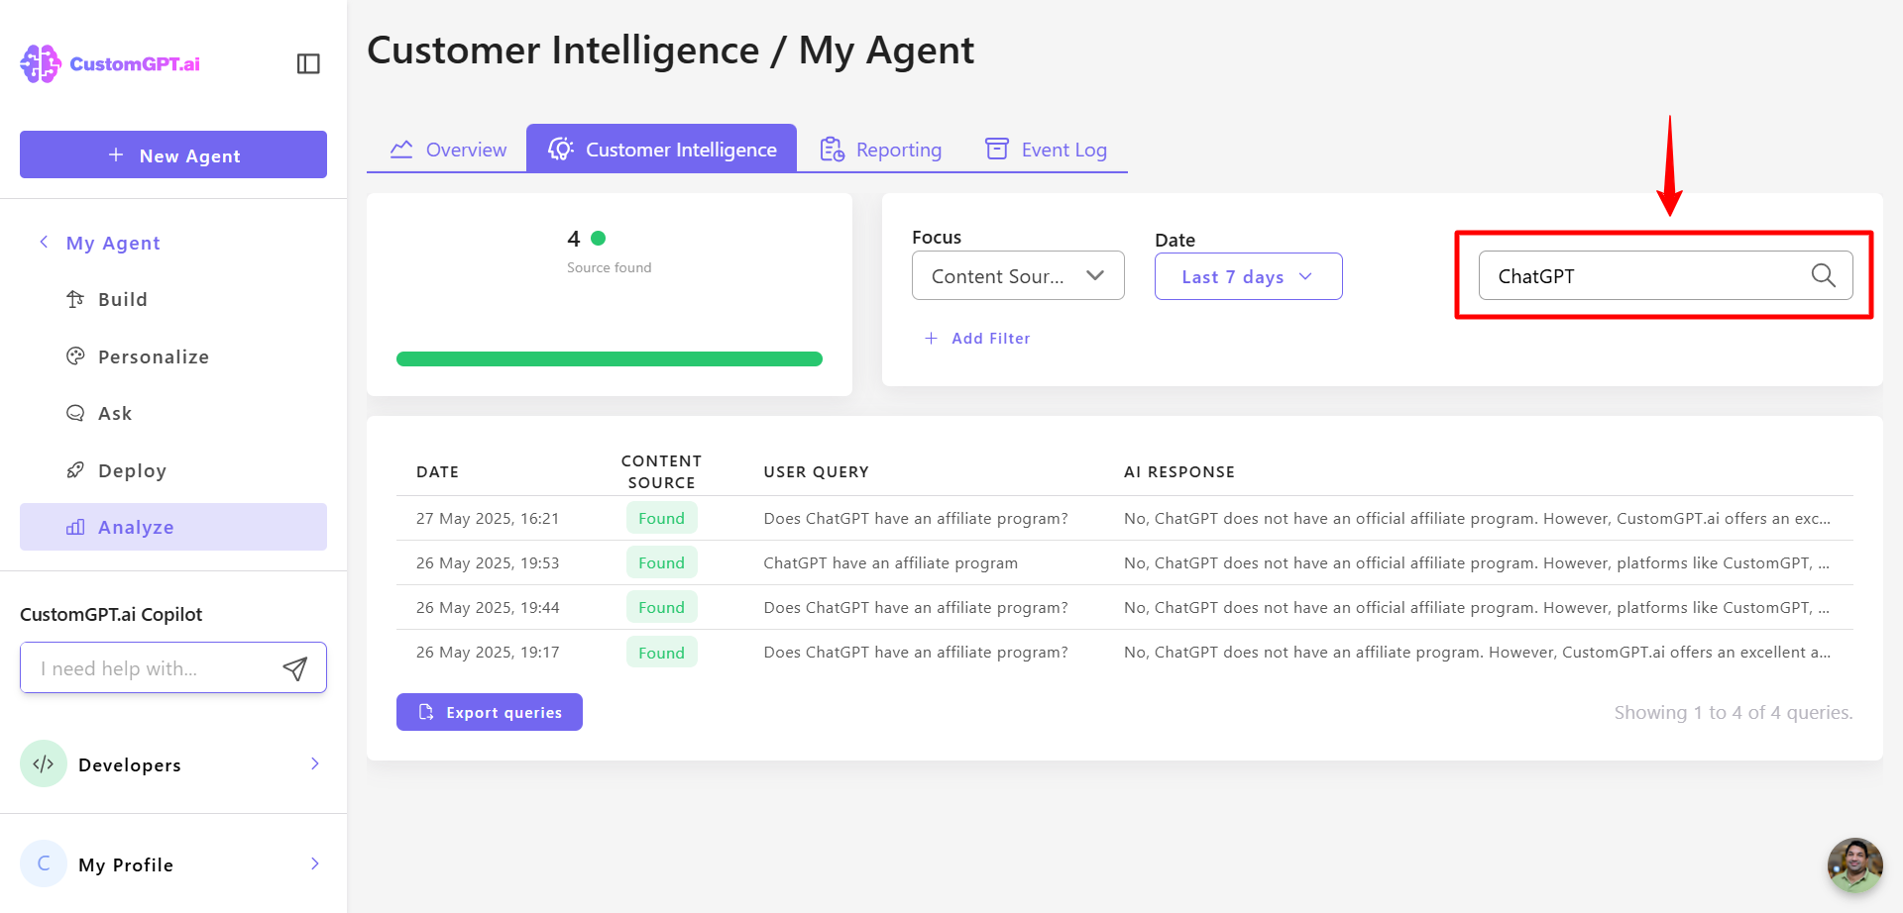Viewport: 1903px width, 913px height.
Task: Click the document icon on Export queries
Action: [x=426, y=712]
